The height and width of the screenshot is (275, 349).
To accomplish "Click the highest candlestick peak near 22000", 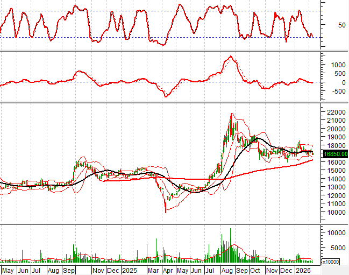I will point(231,114).
